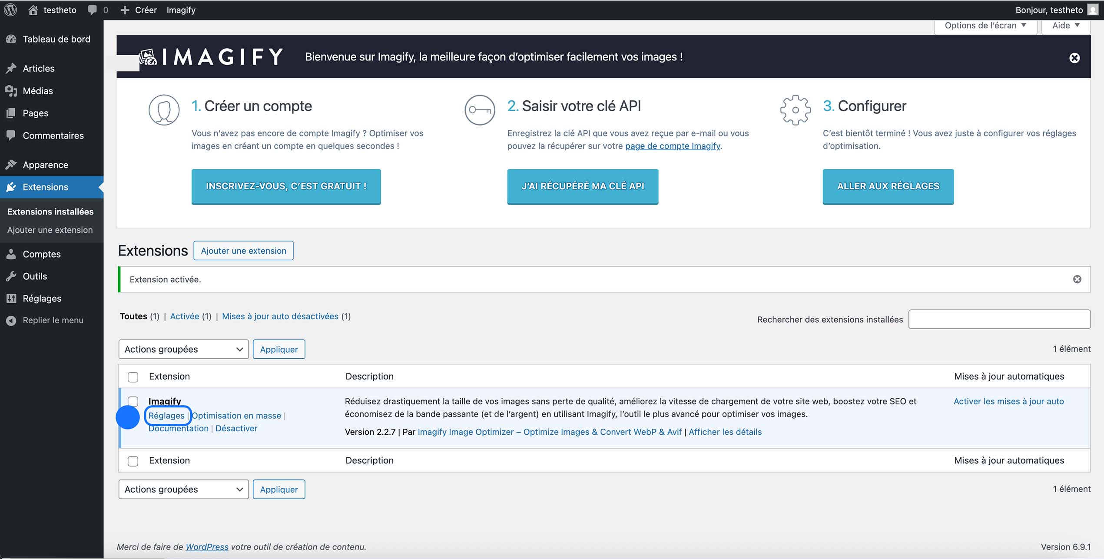
Task: Open the Extensions plugin icon
Action: click(x=11, y=187)
